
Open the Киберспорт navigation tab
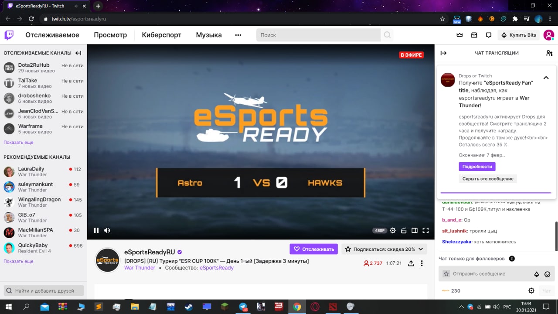(x=161, y=35)
